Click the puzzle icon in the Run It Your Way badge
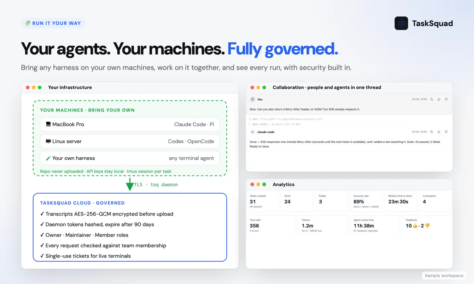474x284 pixels. coord(28,23)
